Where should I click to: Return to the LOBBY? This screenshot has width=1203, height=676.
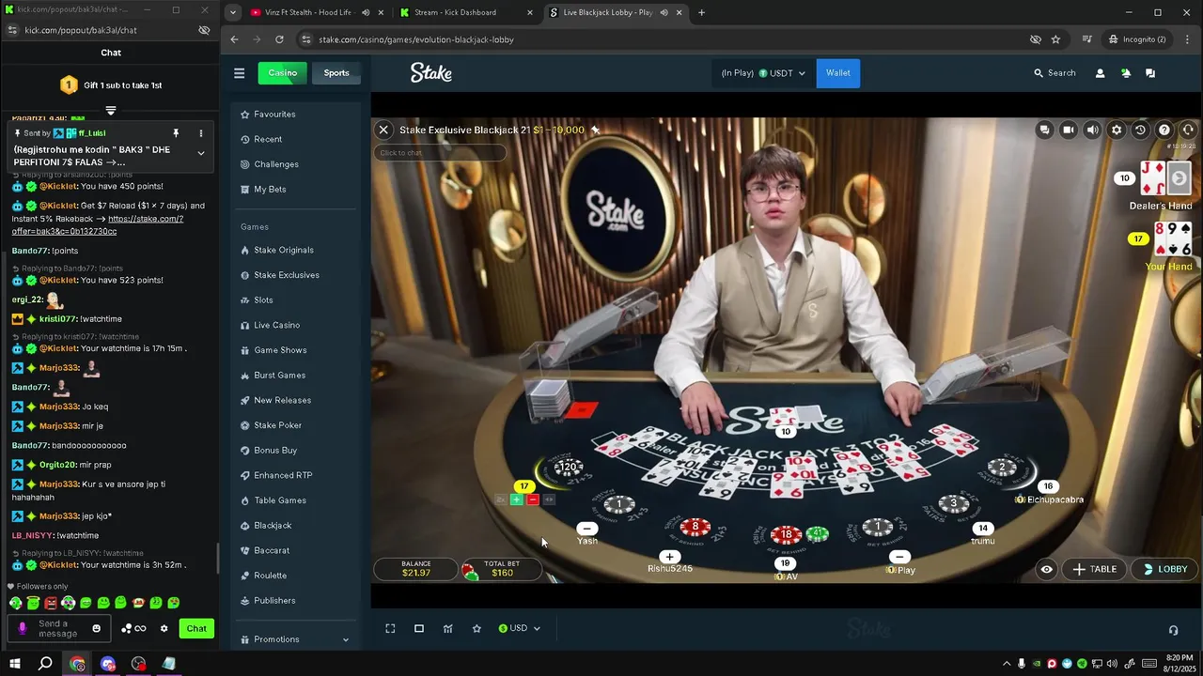tap(1165, 569)
